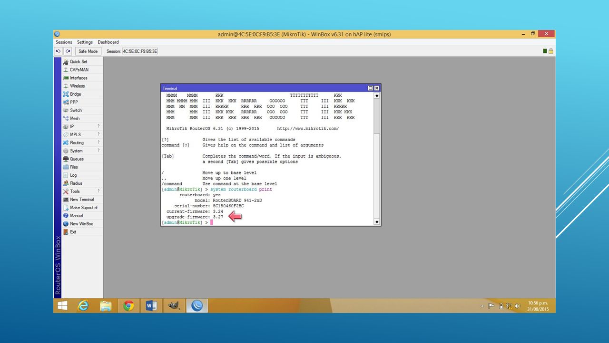Screen dimensions: 609x343
Task: Open the Switch section
Action: (x=82, y=110)
